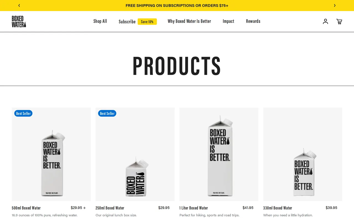
Task: Click the 500ml Boxed Water title
Action: click(x=26, y=208)
